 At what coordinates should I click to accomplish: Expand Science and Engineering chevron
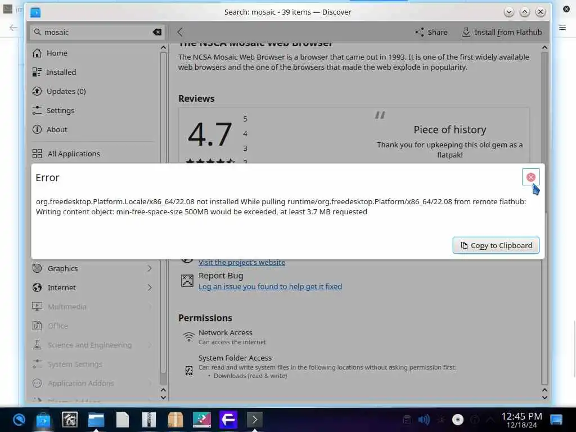click(x=150, y=345)
